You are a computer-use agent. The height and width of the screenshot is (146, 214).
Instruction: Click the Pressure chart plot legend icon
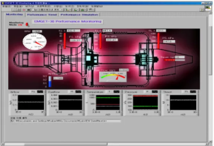(x=155, y=92)
